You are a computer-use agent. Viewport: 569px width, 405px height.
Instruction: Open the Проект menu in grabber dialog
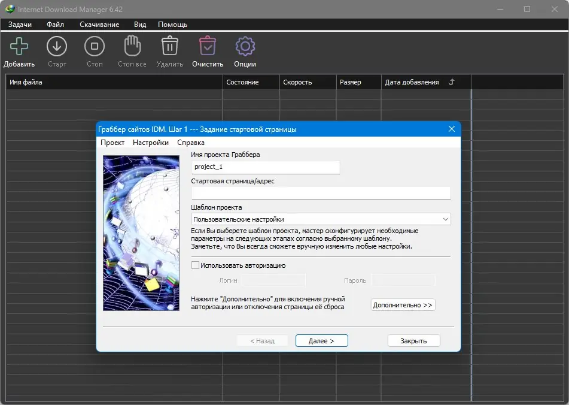pyautogui.click(x=112, y=143)
